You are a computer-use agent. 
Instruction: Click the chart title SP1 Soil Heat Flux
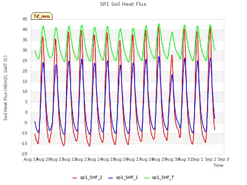pos(123,4)
